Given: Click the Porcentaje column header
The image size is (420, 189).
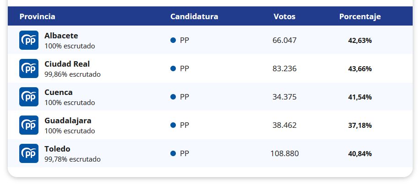Looking at the screenshot, I should click(x=360, y=16).
